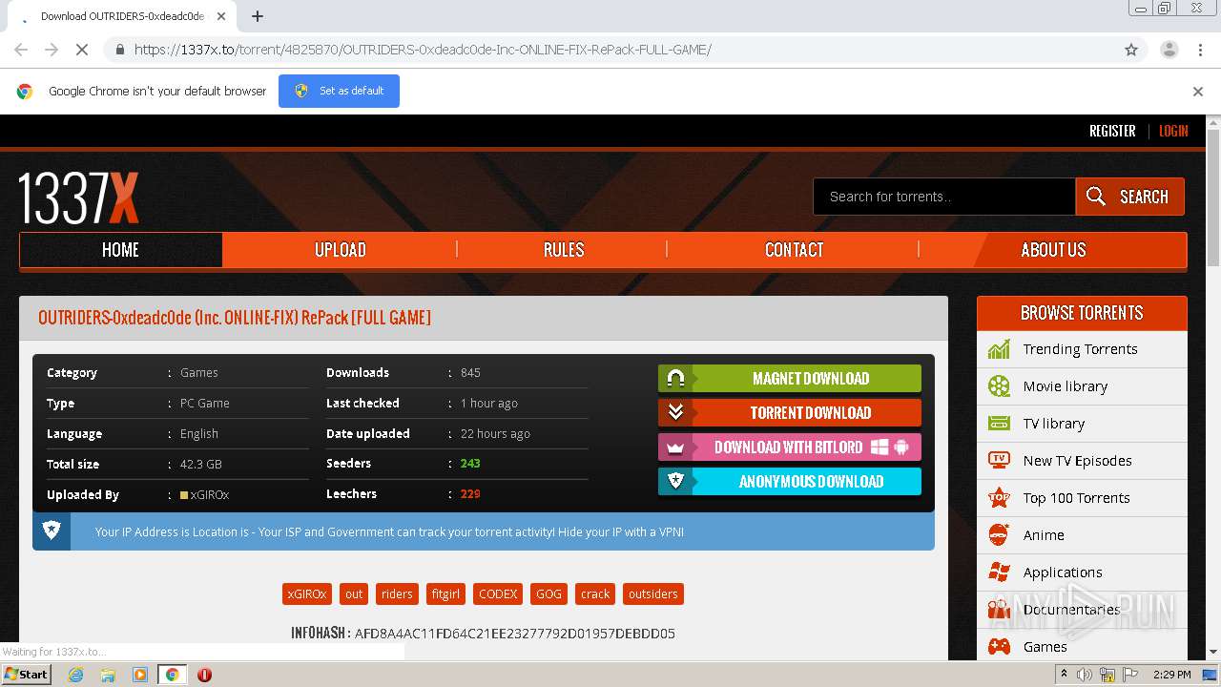Click Download with Bitlord button

(790, 448)
